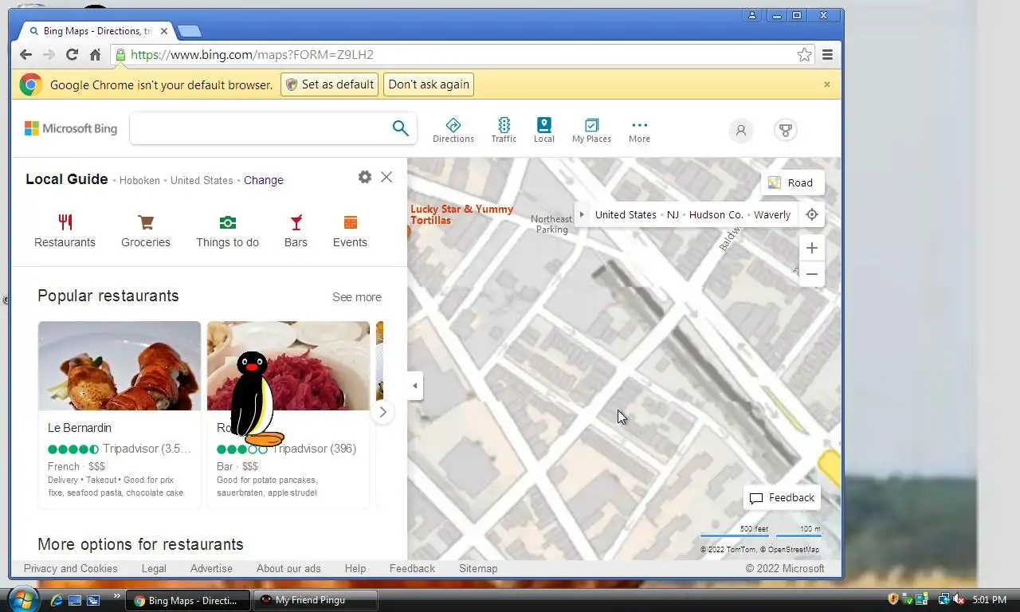Click the URL address bar

click(462, 55)
